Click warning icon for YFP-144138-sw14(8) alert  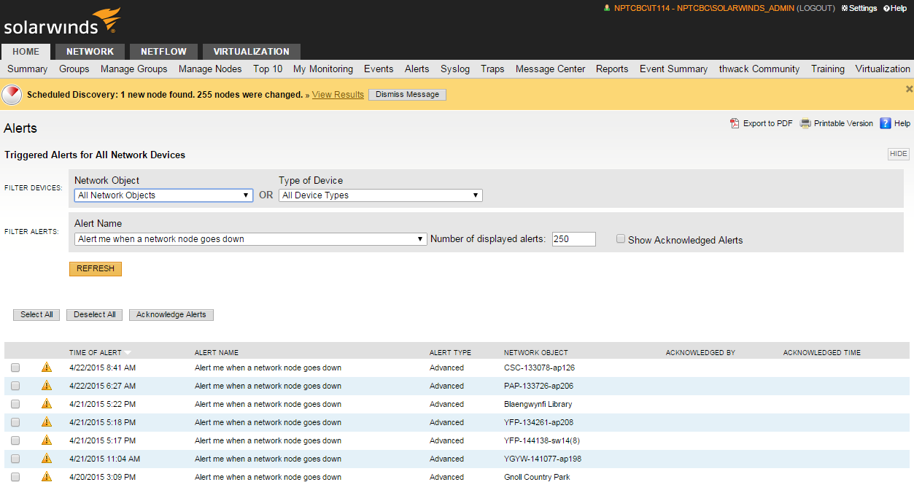point(47,440)
